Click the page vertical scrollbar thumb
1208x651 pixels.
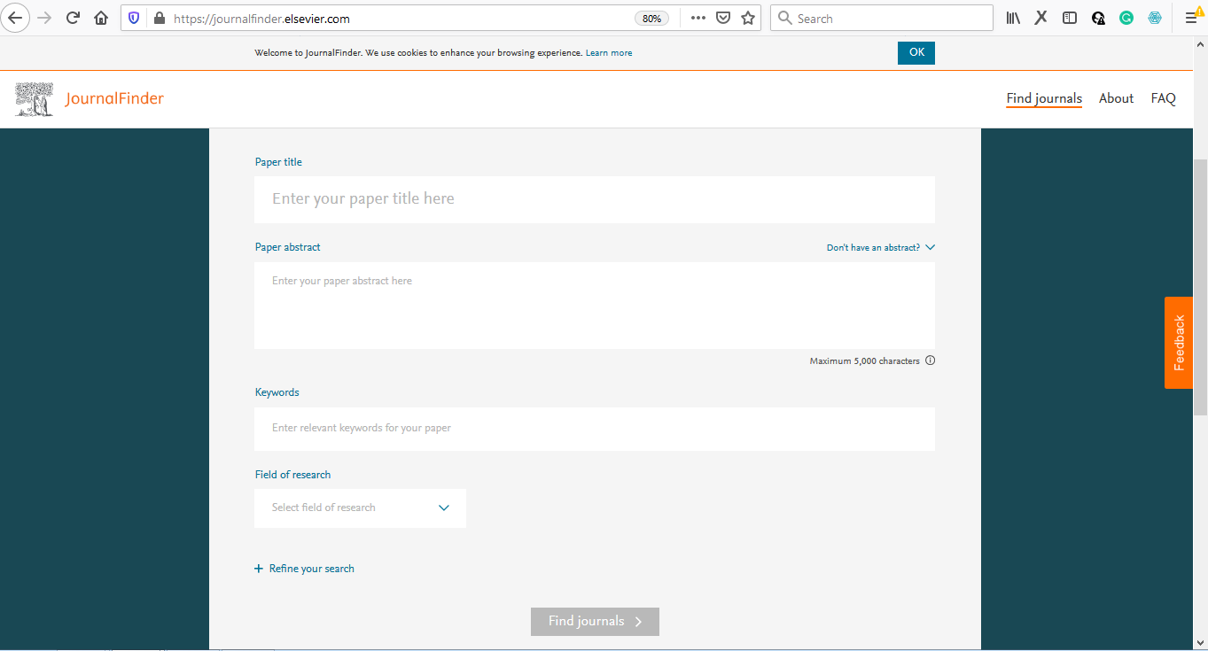coord(1200,287)
